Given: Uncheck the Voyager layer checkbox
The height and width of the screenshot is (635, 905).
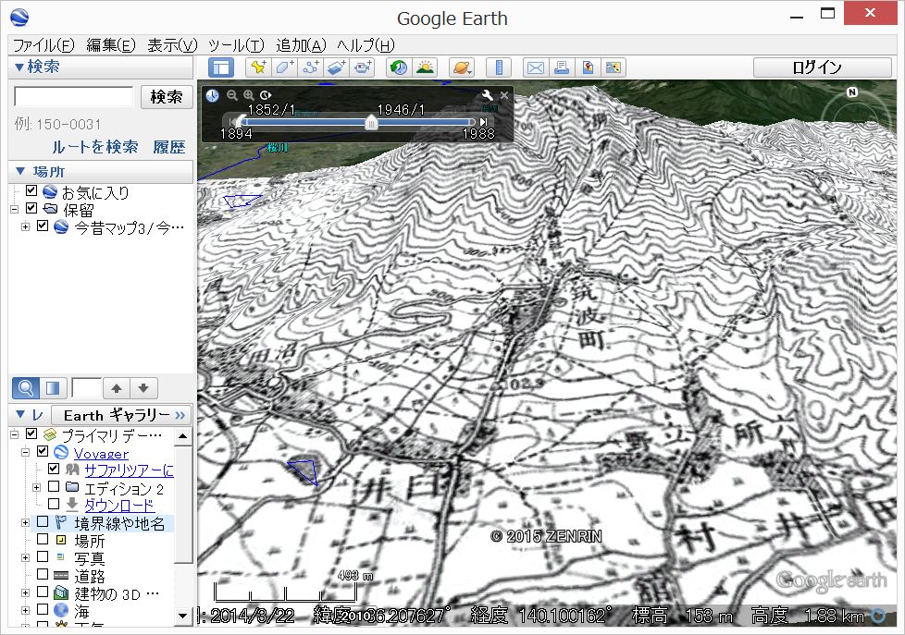Looking at the screenshot, I should point(43,452).
